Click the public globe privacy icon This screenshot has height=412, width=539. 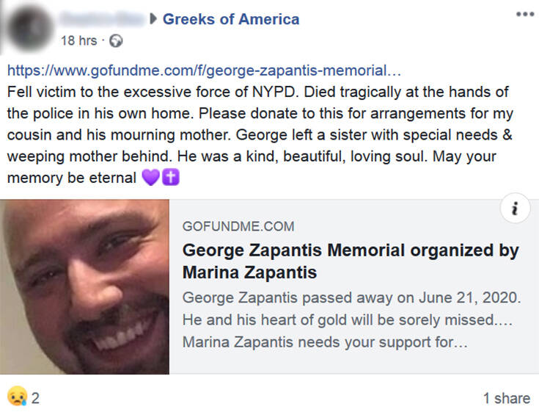[x=117, y=41]
